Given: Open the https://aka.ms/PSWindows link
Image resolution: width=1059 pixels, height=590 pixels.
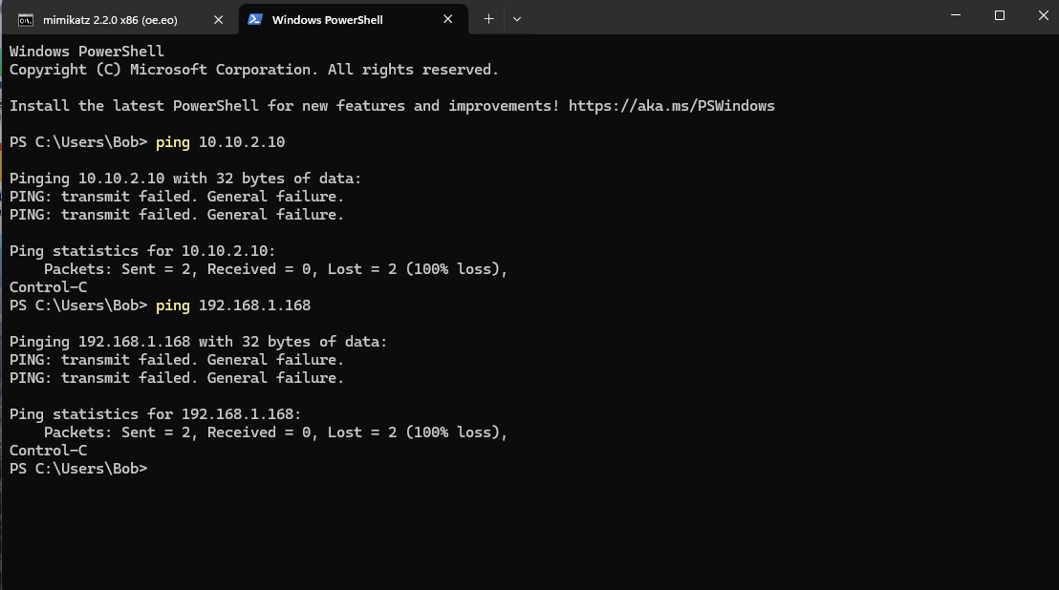Looking at the screenshot, I should 671,106.
